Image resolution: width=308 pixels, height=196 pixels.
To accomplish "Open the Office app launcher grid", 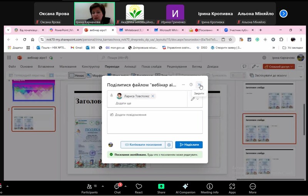I will 9,57.
